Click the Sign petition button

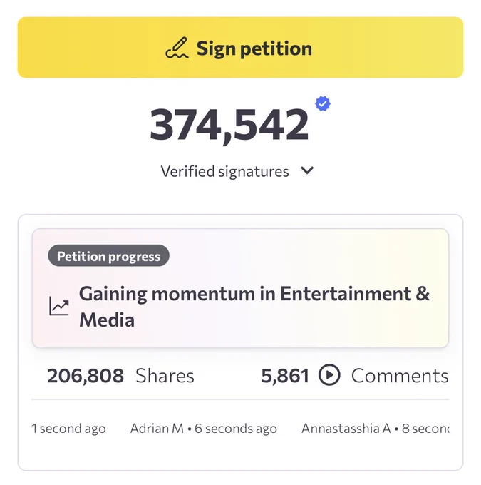click(x=240, y=47)
